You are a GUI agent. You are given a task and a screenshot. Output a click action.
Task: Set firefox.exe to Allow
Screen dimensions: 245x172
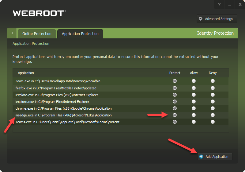coord(194,88)
